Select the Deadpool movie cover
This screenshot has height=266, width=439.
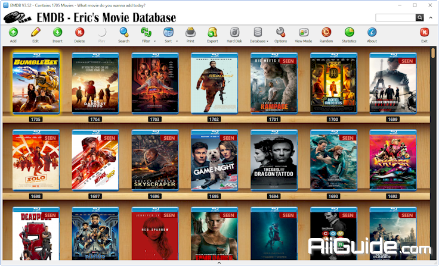click(36, 234)
